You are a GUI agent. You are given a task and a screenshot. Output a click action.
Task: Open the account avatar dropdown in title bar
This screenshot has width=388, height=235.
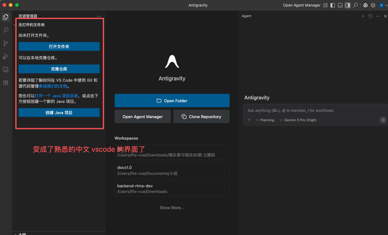tap(381, 5)
